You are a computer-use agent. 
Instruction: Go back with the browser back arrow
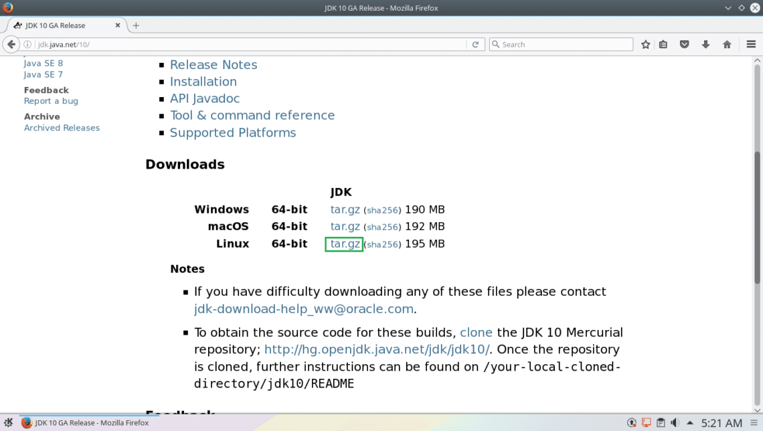click(x=11, y=44)
